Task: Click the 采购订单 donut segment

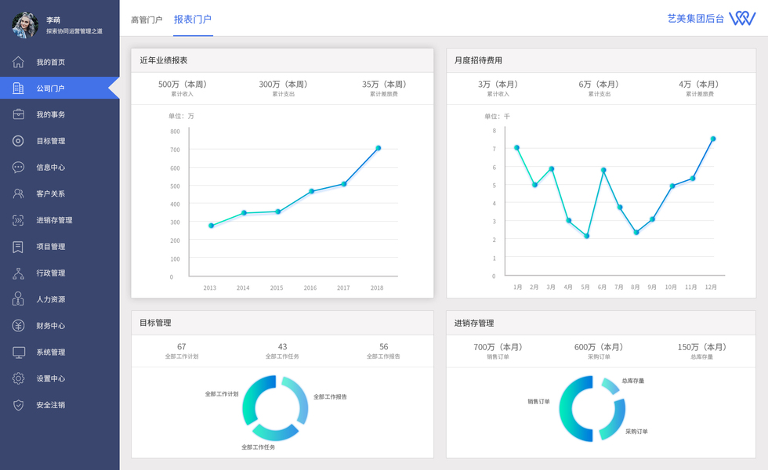Action: [x=616, y=421]
